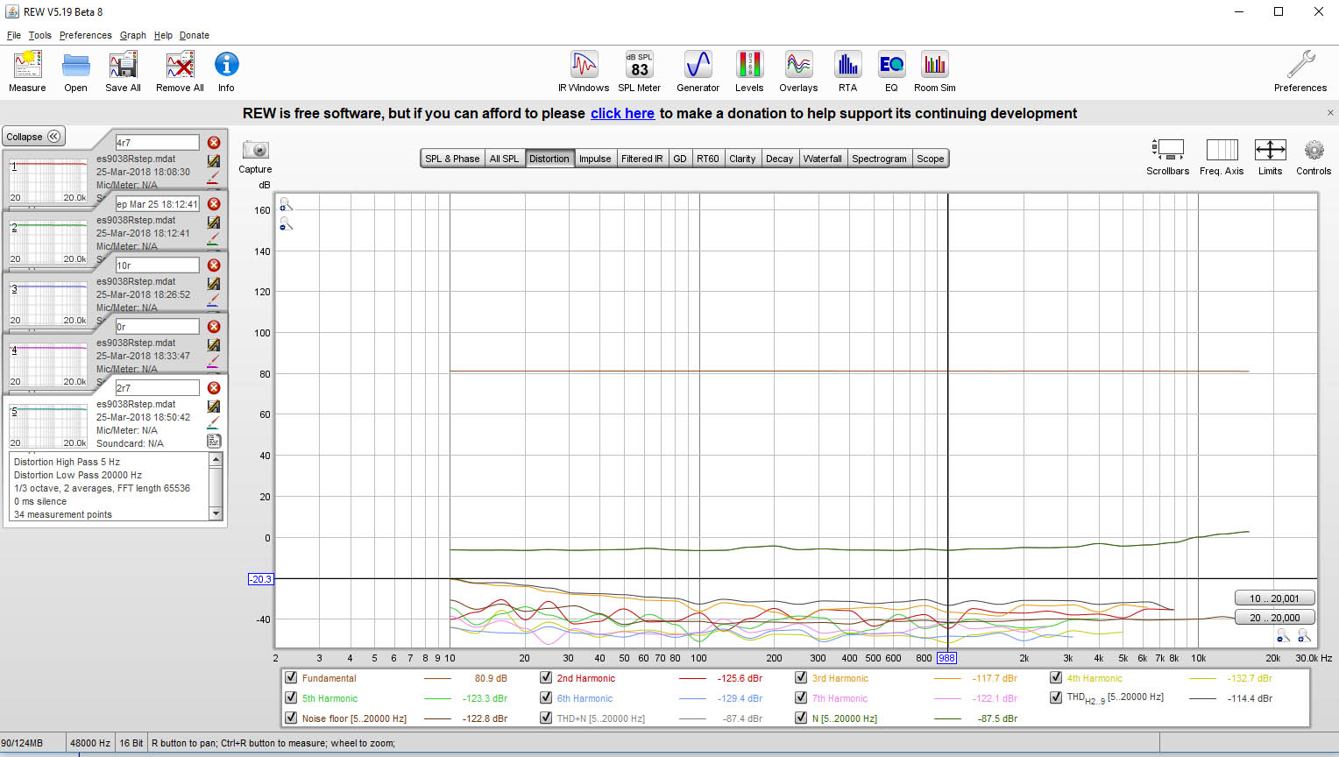Open the IR Windows tool
Viewport: 1339px width, 757px height.
584,65
